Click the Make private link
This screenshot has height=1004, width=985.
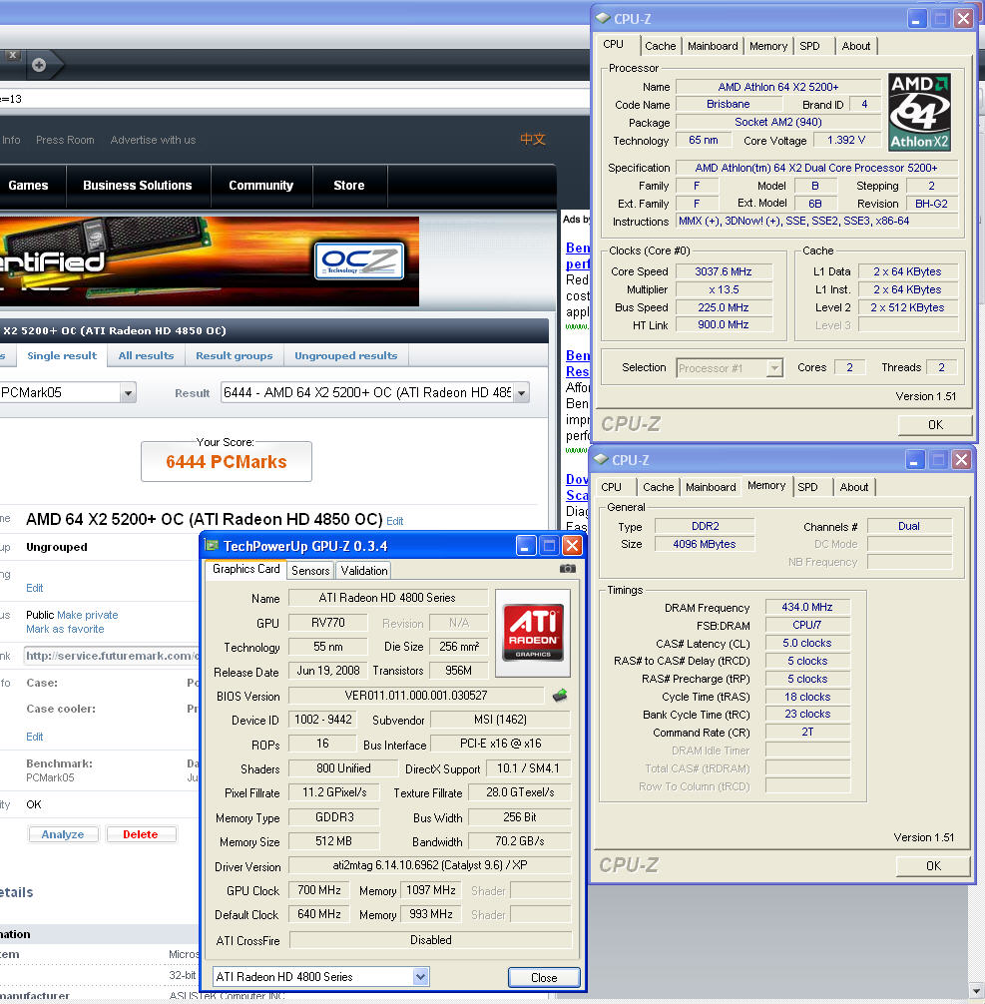click(x=88, y=615)
